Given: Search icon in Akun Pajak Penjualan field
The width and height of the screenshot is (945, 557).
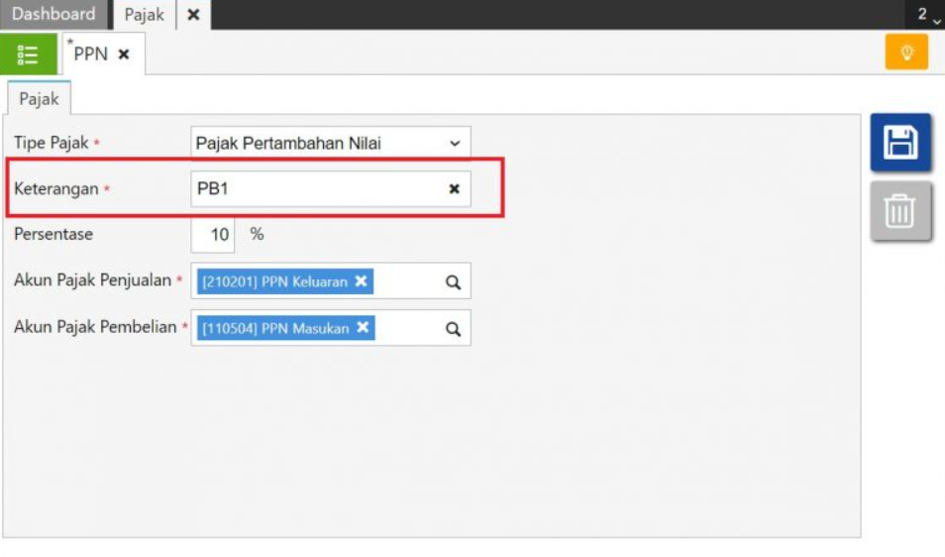Looking at the screenshot, I should 453,281.
